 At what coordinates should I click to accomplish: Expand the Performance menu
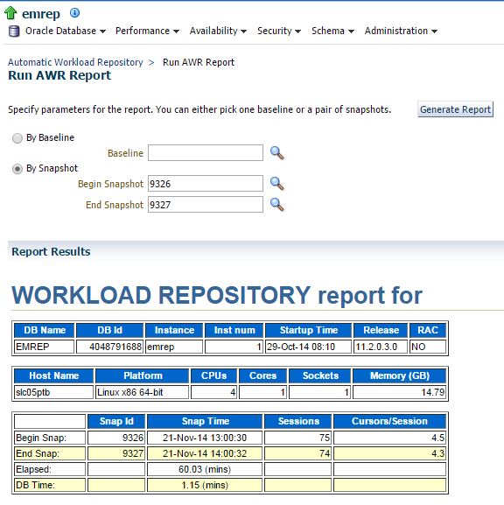tap(147, 31)
